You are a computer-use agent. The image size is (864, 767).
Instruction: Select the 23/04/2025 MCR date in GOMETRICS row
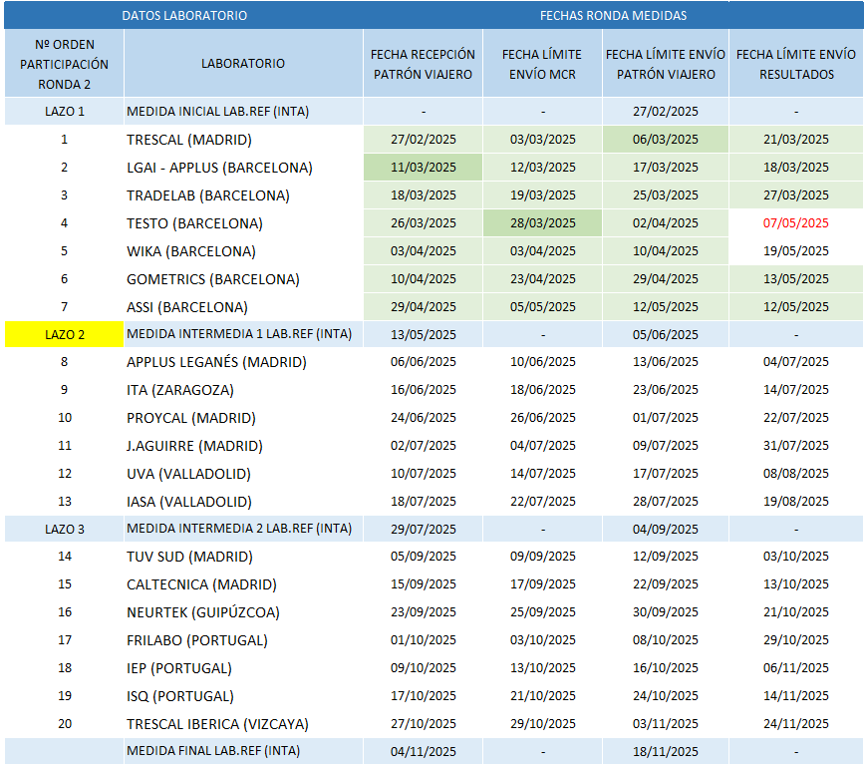pos(543,279)
